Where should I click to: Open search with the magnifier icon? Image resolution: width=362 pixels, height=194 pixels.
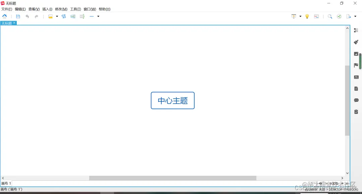pyautogui.click(x=330, y=16)
